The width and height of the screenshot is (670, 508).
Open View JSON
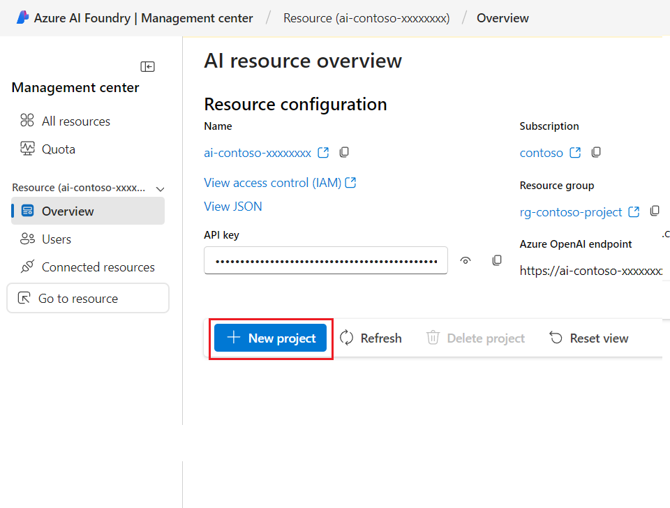point(233,206)
